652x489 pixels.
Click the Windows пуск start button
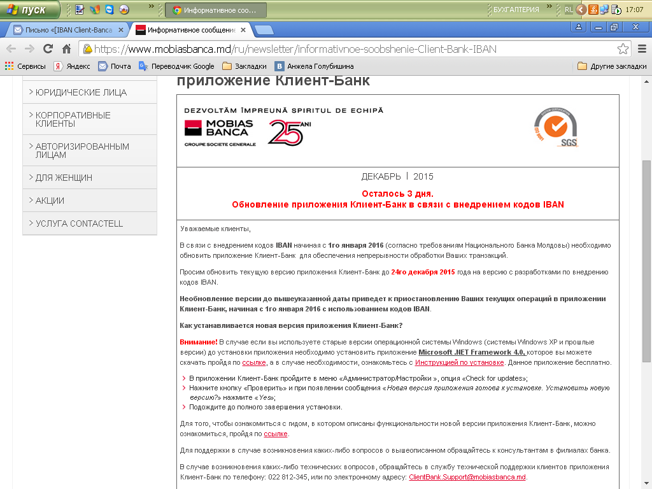click(30, 10)
